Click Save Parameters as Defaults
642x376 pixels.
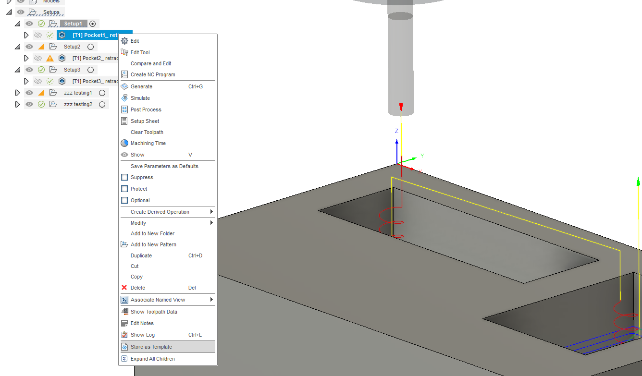[164, 166]
